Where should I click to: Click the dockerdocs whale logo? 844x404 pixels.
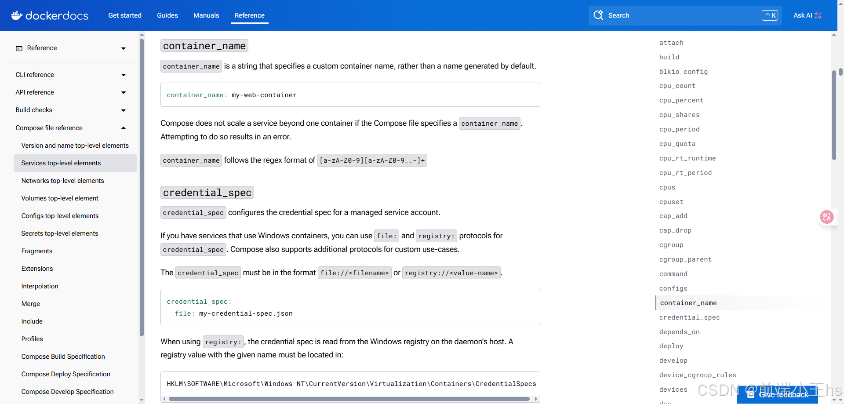tap(16, 15)
